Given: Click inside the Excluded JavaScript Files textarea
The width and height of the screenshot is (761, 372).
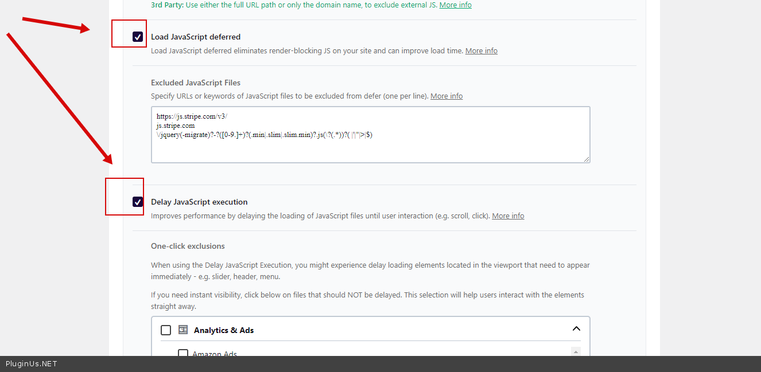Looking at the screenshot, I should click(x=371, y=135).
